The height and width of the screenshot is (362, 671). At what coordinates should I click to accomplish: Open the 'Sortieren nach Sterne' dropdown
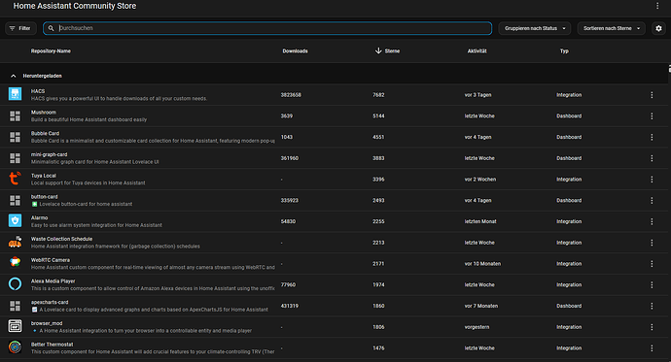pos(611,28)
